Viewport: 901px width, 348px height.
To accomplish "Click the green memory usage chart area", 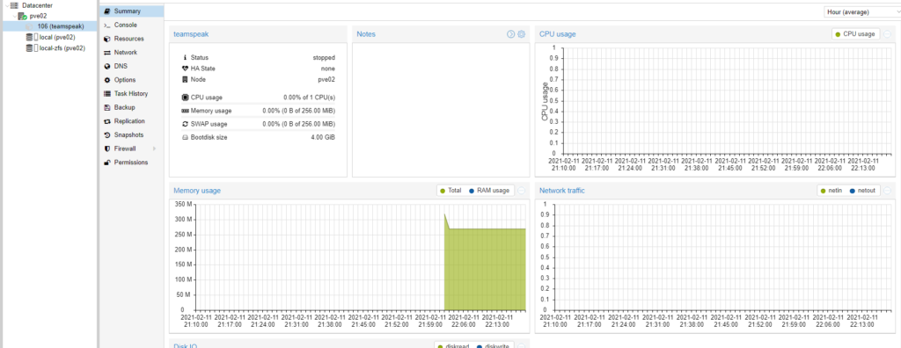I will click(x=486, y=270).
